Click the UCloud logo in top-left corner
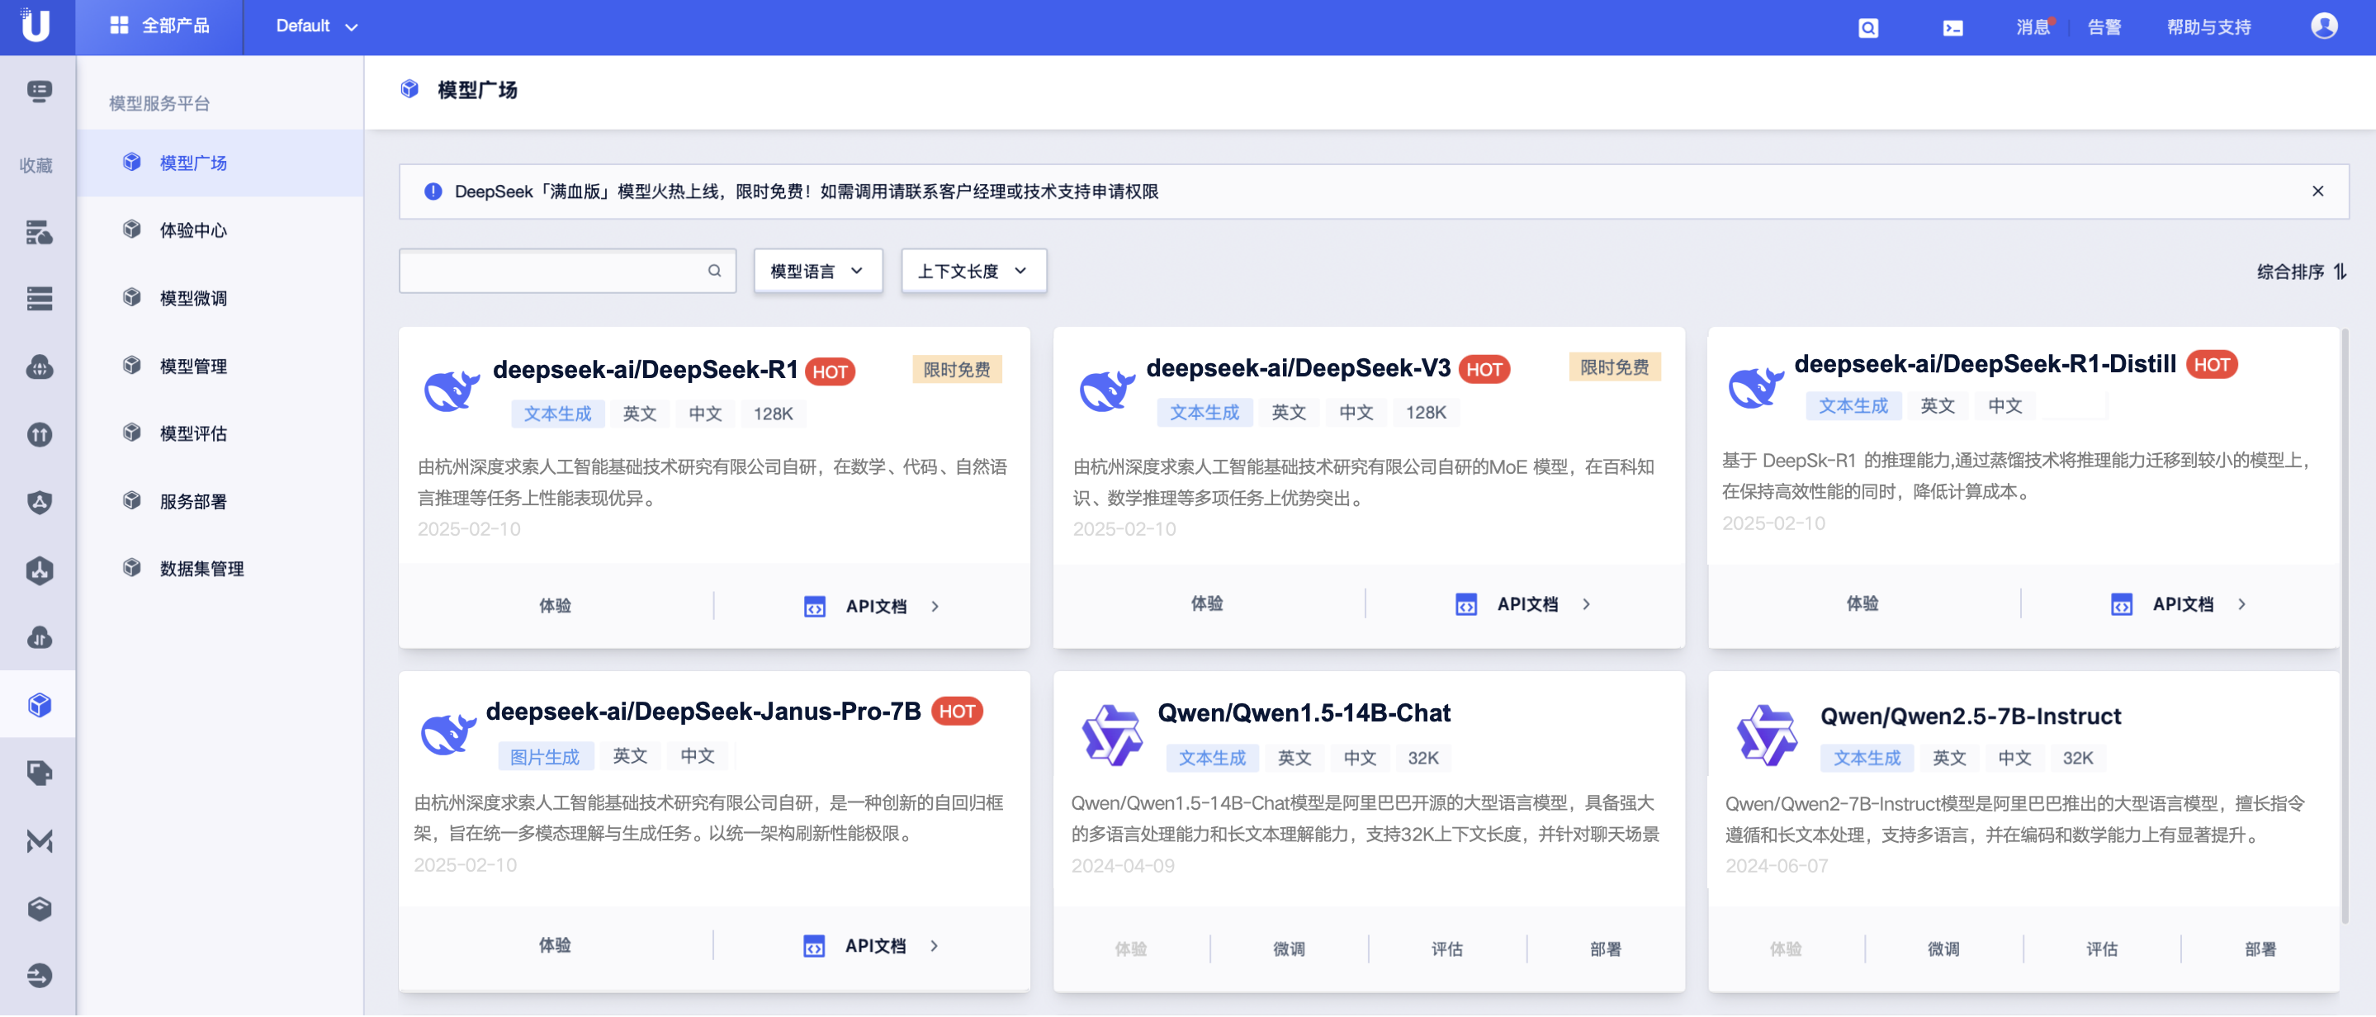This screenshot has height=1017, width=2376. click(36, 26)
